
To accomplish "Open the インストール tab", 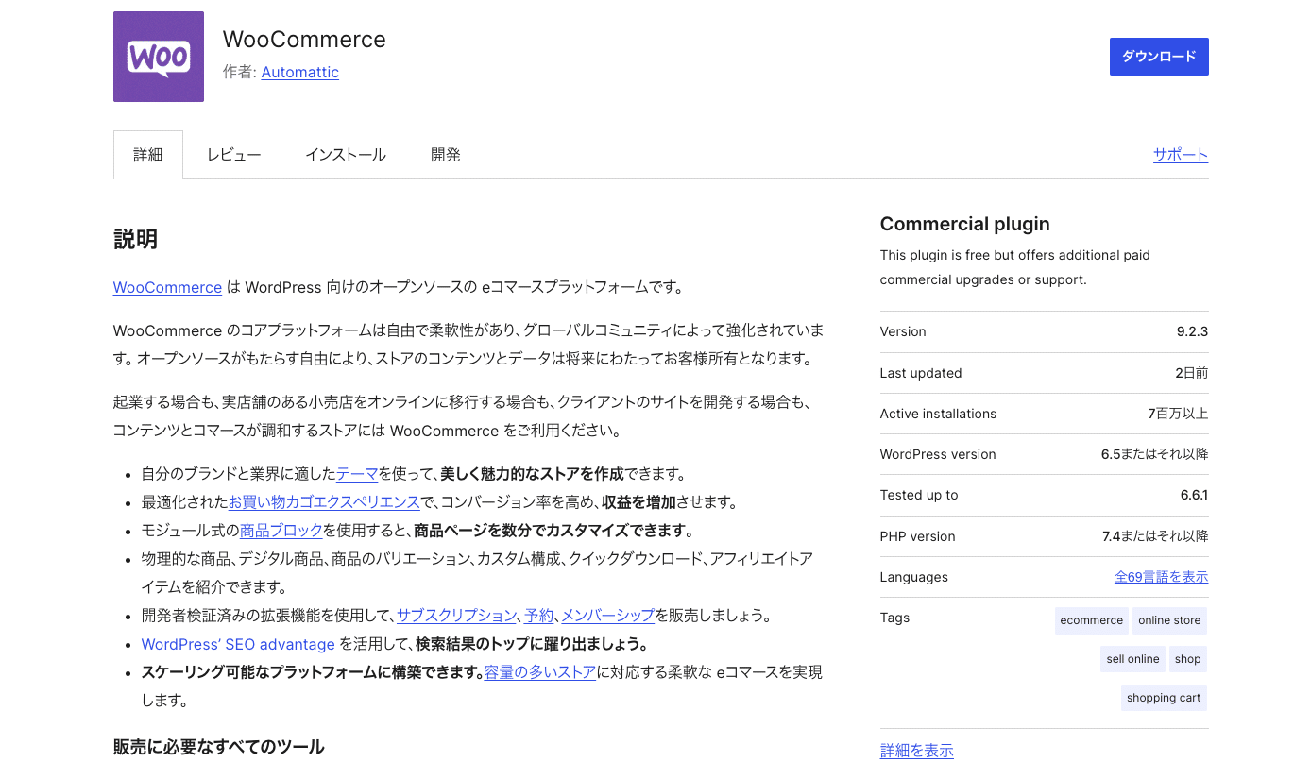I will click(x=346, y=155).
